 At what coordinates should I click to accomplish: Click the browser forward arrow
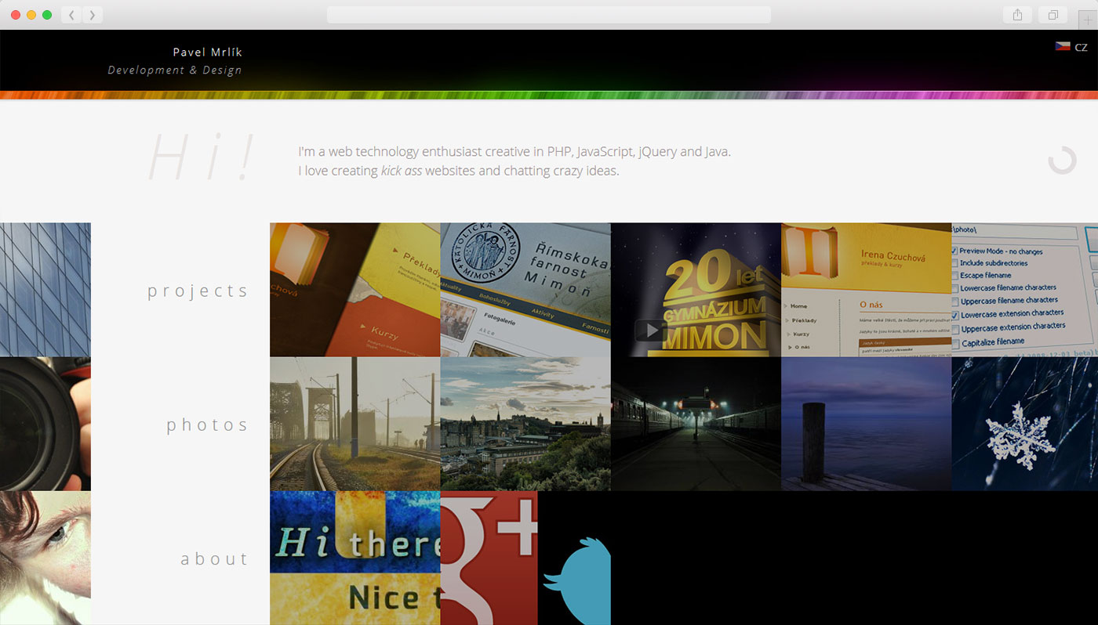point(93,15)
